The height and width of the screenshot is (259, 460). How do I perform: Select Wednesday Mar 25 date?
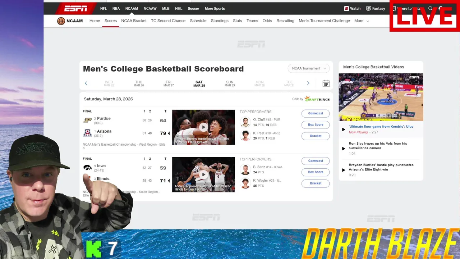109,84
